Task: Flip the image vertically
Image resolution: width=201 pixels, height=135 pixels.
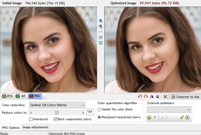Action: tap(157, 97)
